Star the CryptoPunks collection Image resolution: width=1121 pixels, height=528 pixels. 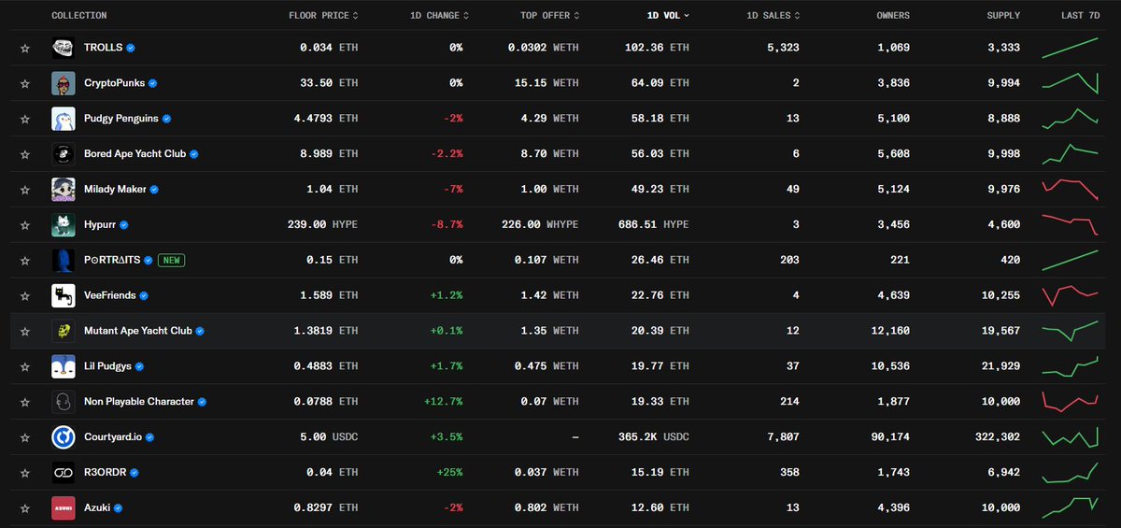(25, 83)
